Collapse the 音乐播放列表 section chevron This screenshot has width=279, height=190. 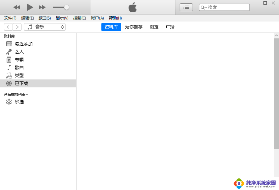27,95
